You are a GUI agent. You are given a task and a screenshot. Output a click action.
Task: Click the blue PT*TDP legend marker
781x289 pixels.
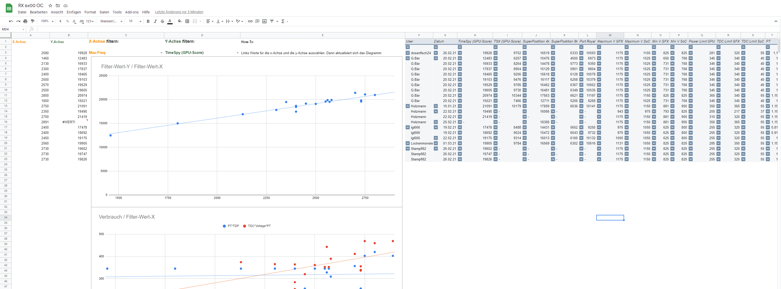click(224, 226)
